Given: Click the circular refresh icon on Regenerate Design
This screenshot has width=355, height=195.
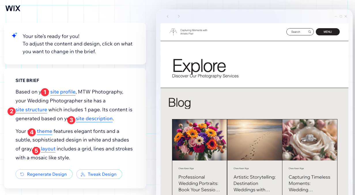Looking at the screenshot, I should tap(22, 174).
